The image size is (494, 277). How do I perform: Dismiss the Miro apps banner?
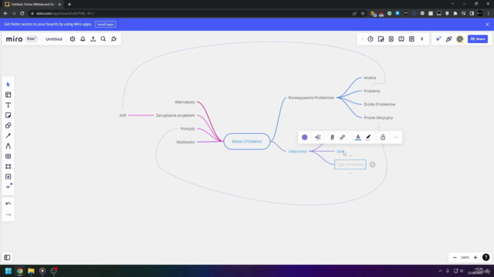point(487,24)
